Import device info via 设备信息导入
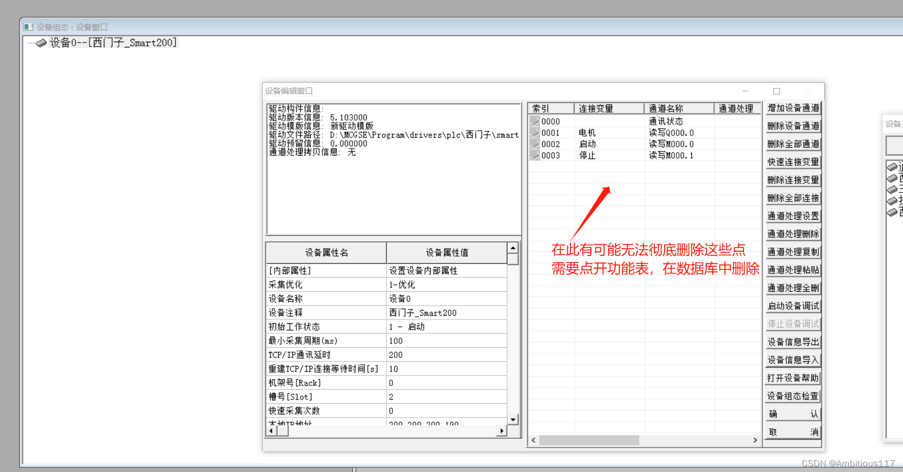903x472 pixels. click(793, 360)
